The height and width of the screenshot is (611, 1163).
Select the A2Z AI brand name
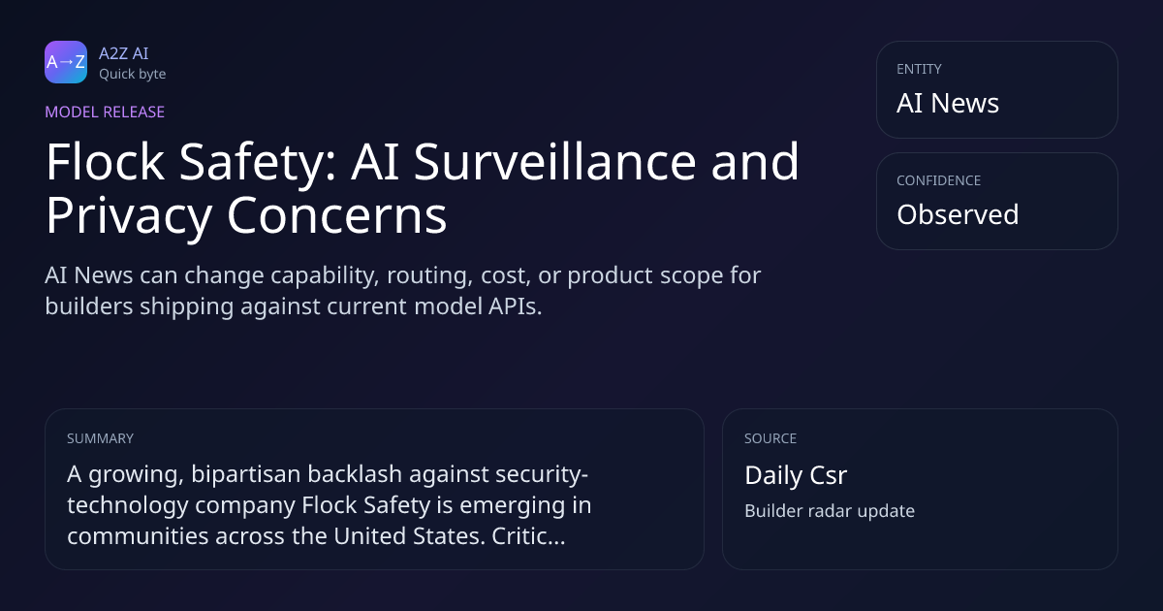coord(123,53)
